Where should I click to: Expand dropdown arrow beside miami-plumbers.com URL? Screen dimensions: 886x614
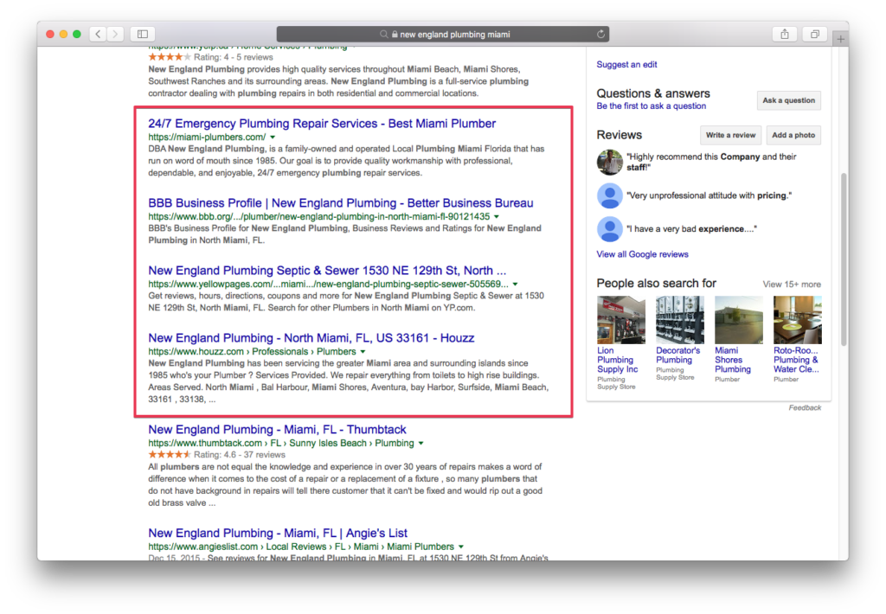coord(273,138)
